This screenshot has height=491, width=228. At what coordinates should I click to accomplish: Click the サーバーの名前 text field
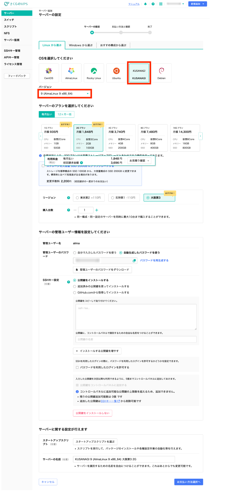coord(124,459)
